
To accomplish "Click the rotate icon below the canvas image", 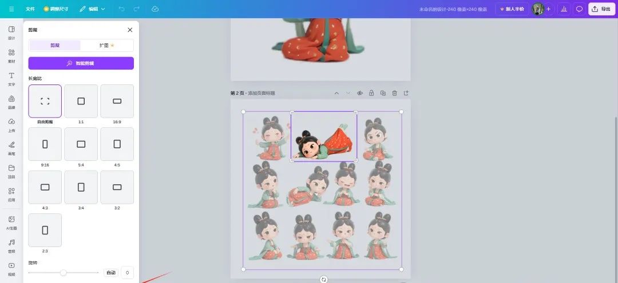I will 323,280.
